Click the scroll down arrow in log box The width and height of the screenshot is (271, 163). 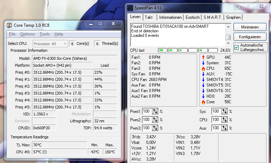(x=228, y=43)
